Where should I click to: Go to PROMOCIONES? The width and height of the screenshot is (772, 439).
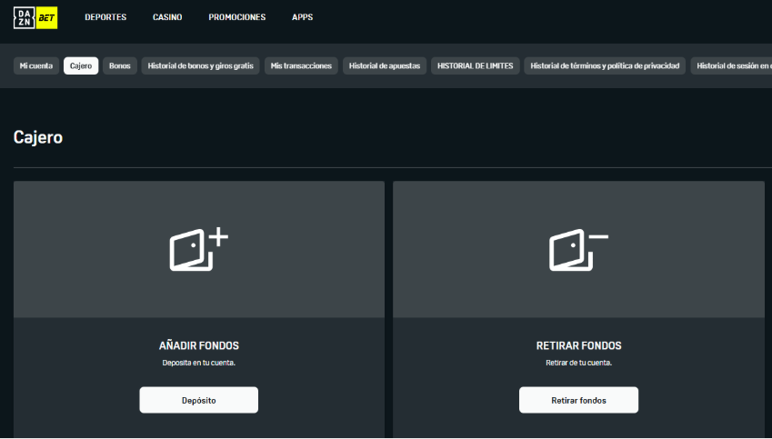(236, 17)
